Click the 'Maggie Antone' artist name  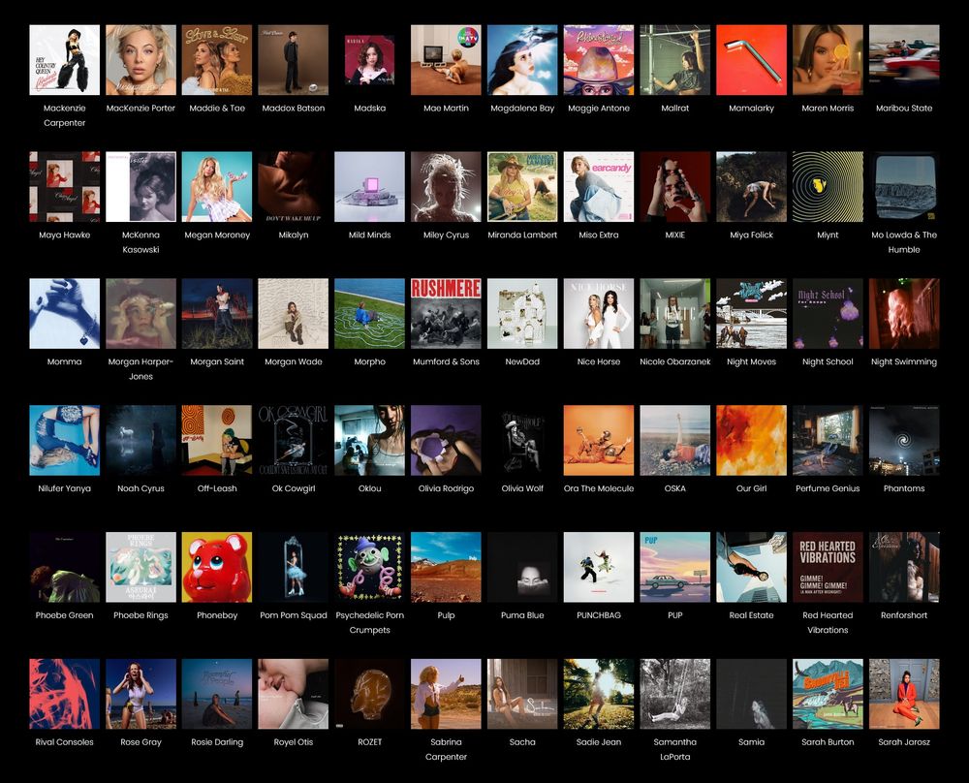click(599, 109)
